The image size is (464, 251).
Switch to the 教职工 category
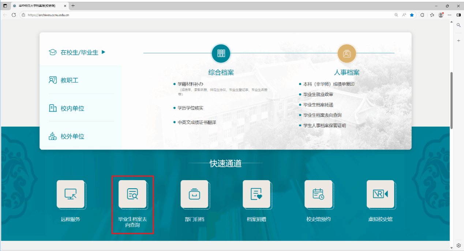pos(70,80)
